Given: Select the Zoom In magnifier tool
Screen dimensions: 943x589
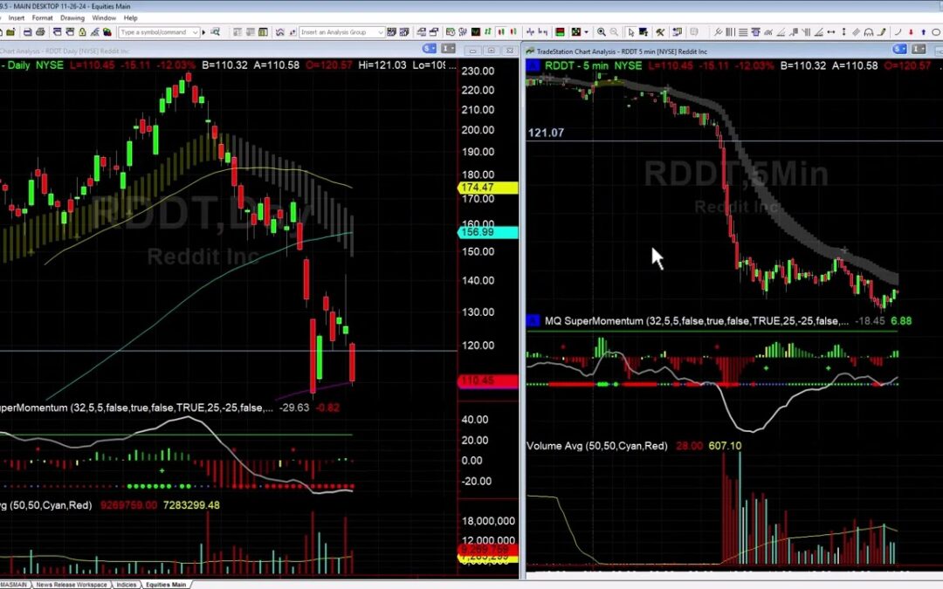Looking at the screenshot, I should 602,31.
